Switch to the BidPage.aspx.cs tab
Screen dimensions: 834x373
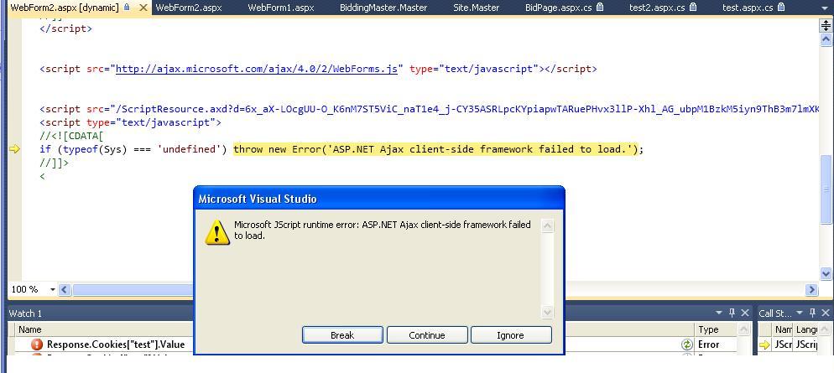tap(558, 8)
